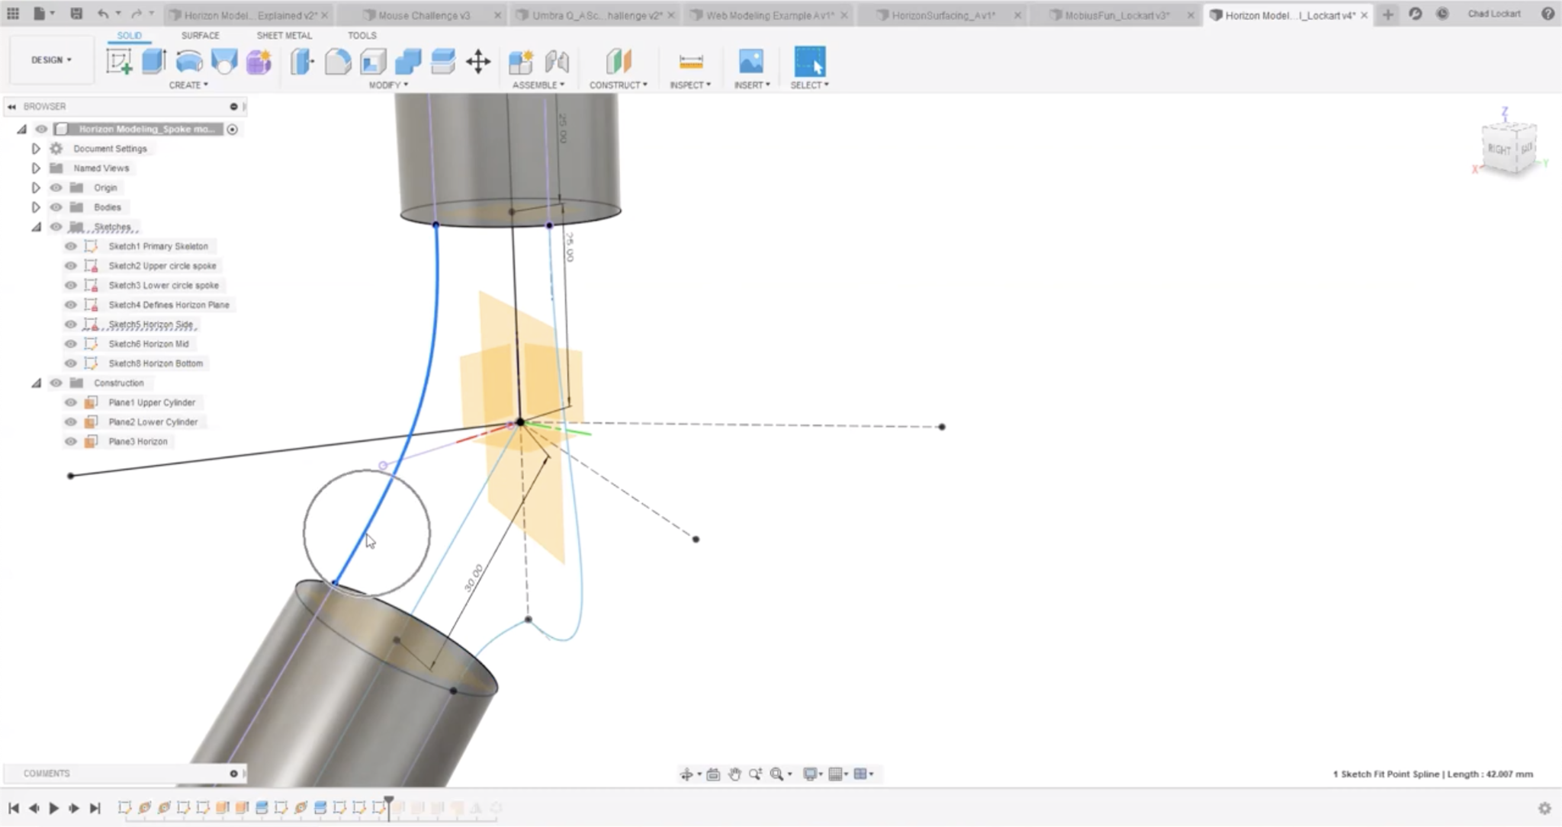
Task: Hide the Sketch1 Primary Skeleton sketch
Action: (x=69, y=245)
